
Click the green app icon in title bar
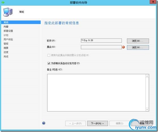pos(3,2)
